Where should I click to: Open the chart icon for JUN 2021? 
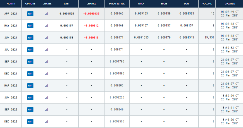(47, 38)
